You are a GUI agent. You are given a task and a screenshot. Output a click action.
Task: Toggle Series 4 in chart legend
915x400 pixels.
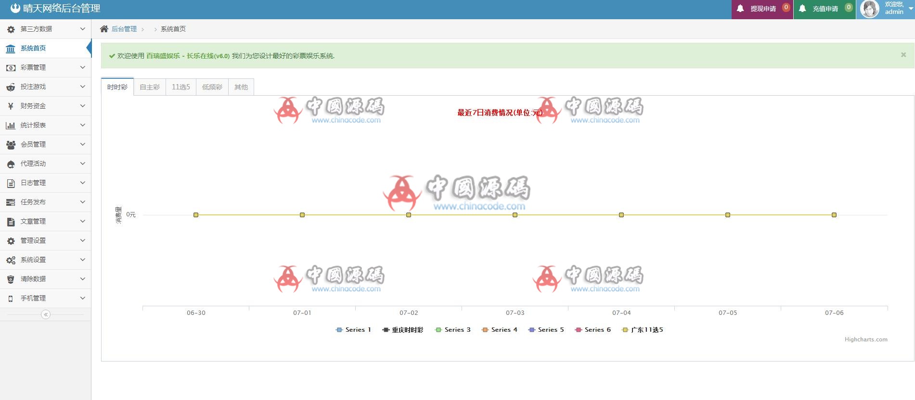(x=500, y=330)
